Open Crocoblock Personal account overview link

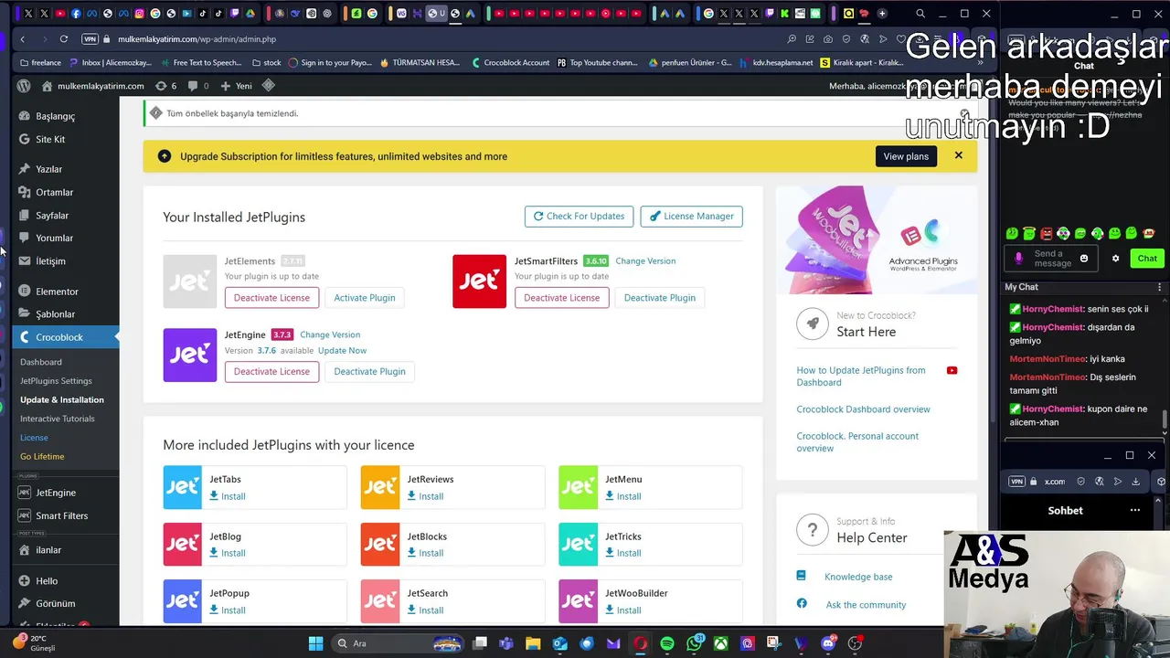[x=857, y=442]
